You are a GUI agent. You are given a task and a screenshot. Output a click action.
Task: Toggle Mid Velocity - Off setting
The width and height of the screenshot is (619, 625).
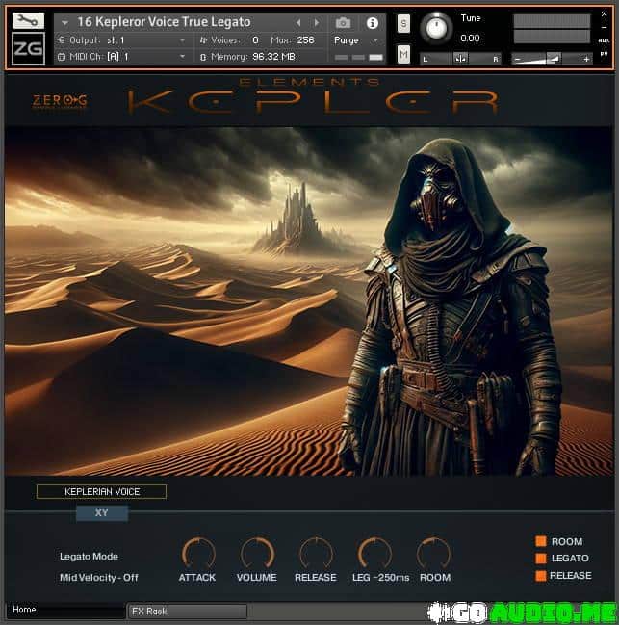pos(99,577)
